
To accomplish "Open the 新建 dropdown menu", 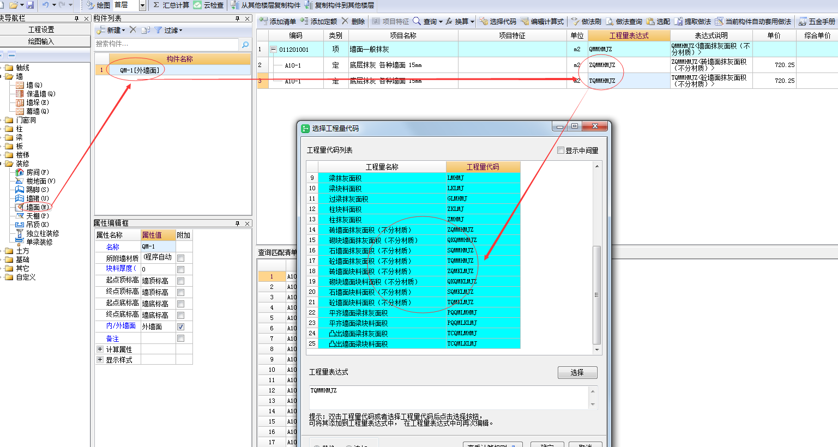I will pyautogui.click(x=111, y=30).
